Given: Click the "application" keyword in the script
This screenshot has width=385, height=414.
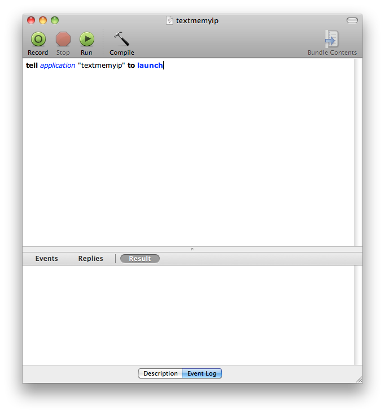Looking at the screenshot, I should (x=58, y=66).
